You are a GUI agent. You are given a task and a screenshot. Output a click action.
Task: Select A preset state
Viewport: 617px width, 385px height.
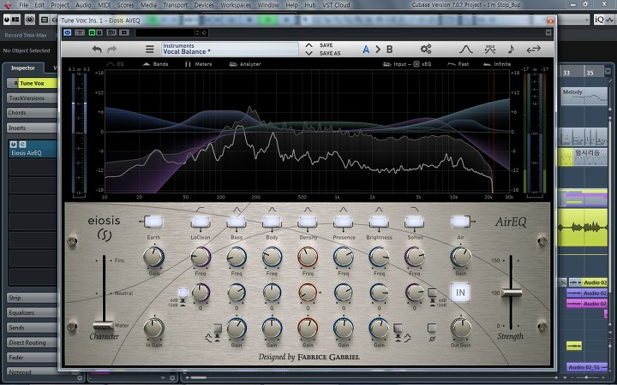(366, 49)
